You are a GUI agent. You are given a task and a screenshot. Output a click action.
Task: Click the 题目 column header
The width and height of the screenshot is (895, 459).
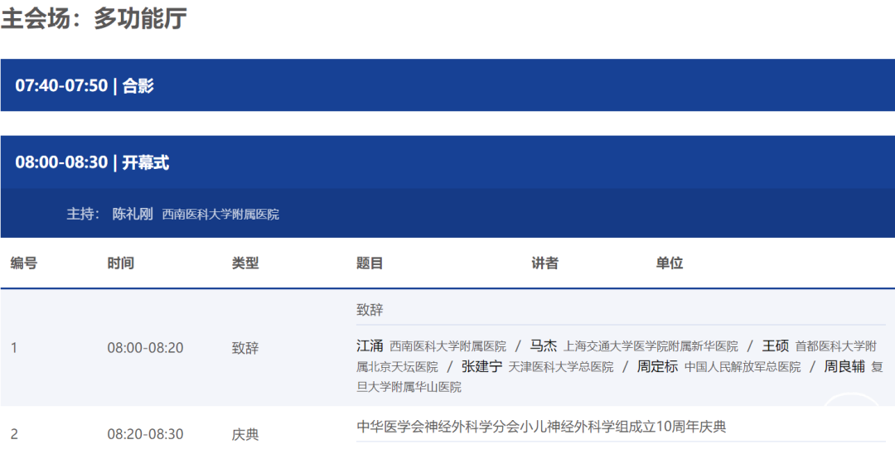pyautogui.click(x=370, y=263)
